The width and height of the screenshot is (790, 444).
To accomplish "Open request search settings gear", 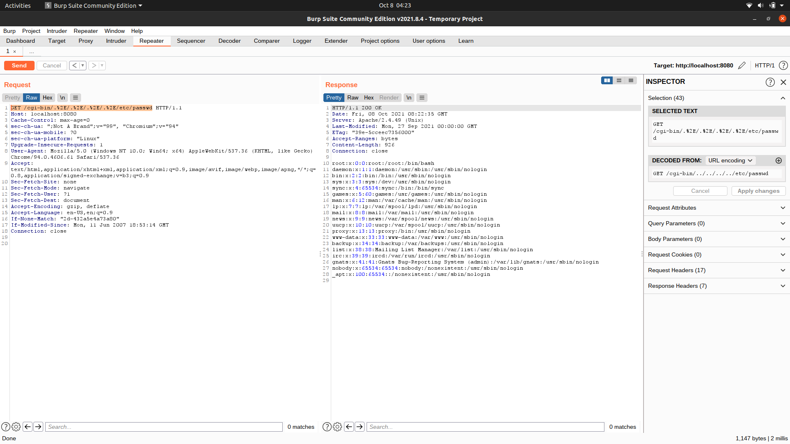I will [16, 427].
